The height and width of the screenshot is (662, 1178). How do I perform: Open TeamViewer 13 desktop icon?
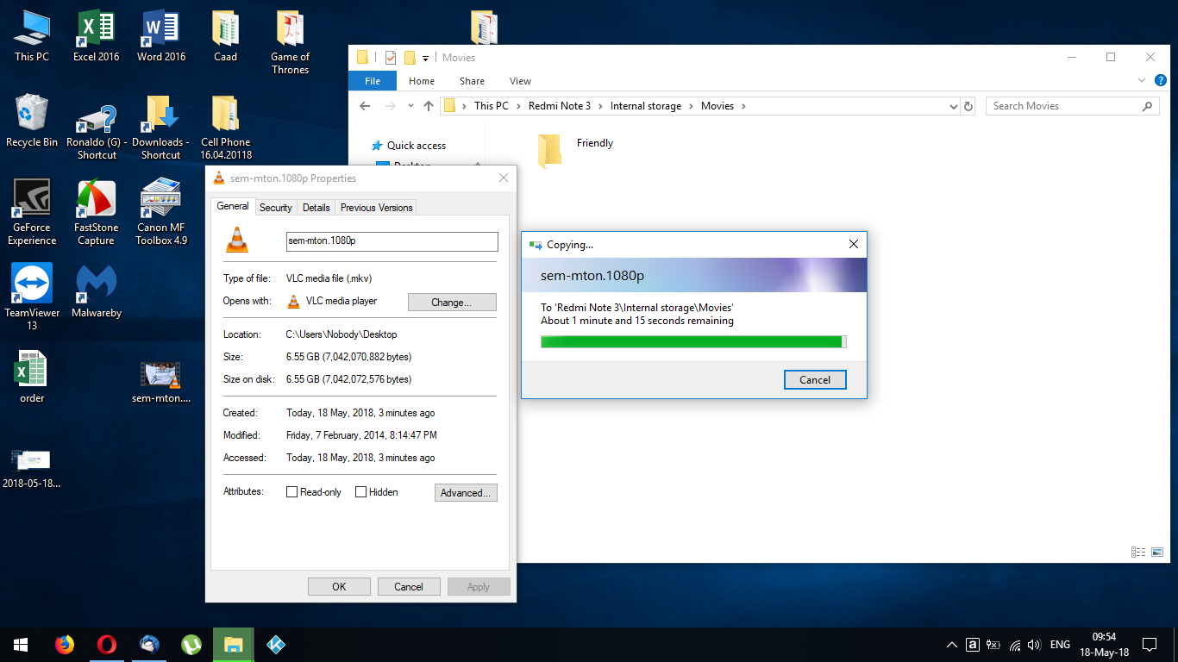coord(32,284)
